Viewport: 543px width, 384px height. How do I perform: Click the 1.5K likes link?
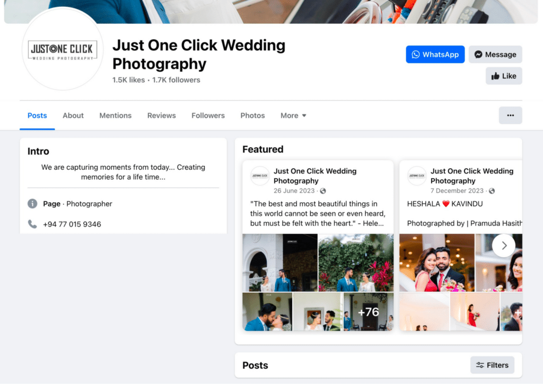click(x=128, y=80)
